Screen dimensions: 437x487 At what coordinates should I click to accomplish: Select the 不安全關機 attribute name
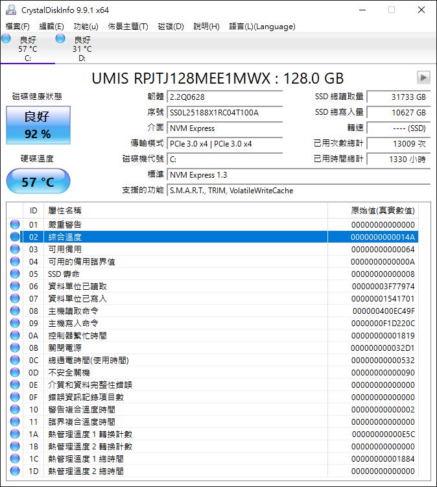coord(69,372)
